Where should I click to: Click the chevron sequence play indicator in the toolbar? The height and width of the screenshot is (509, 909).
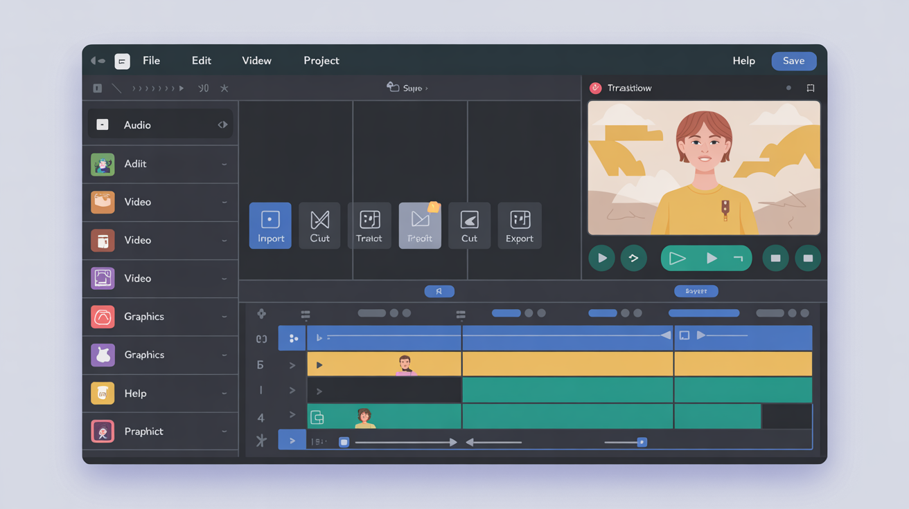[158, 89]
